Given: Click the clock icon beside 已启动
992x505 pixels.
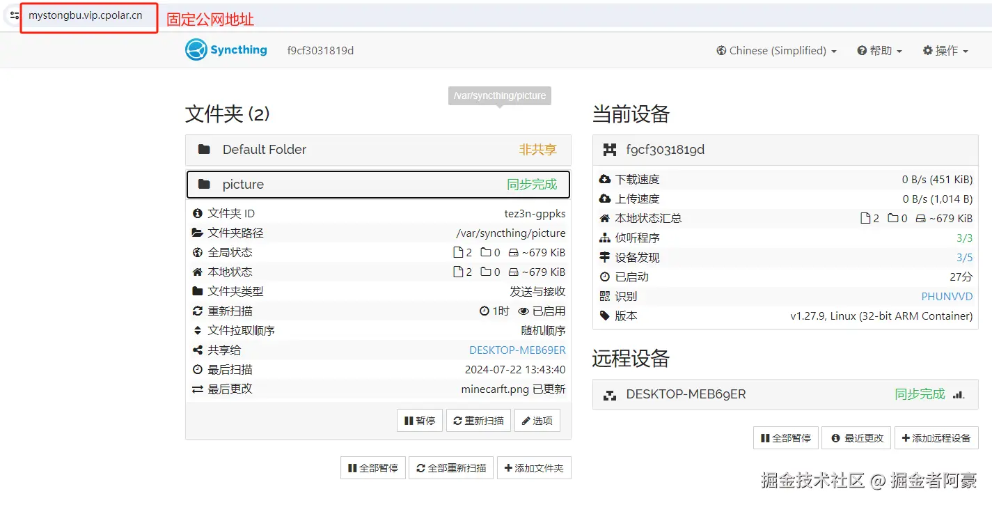Looking at the screenshot, I should tap(605, 277).
